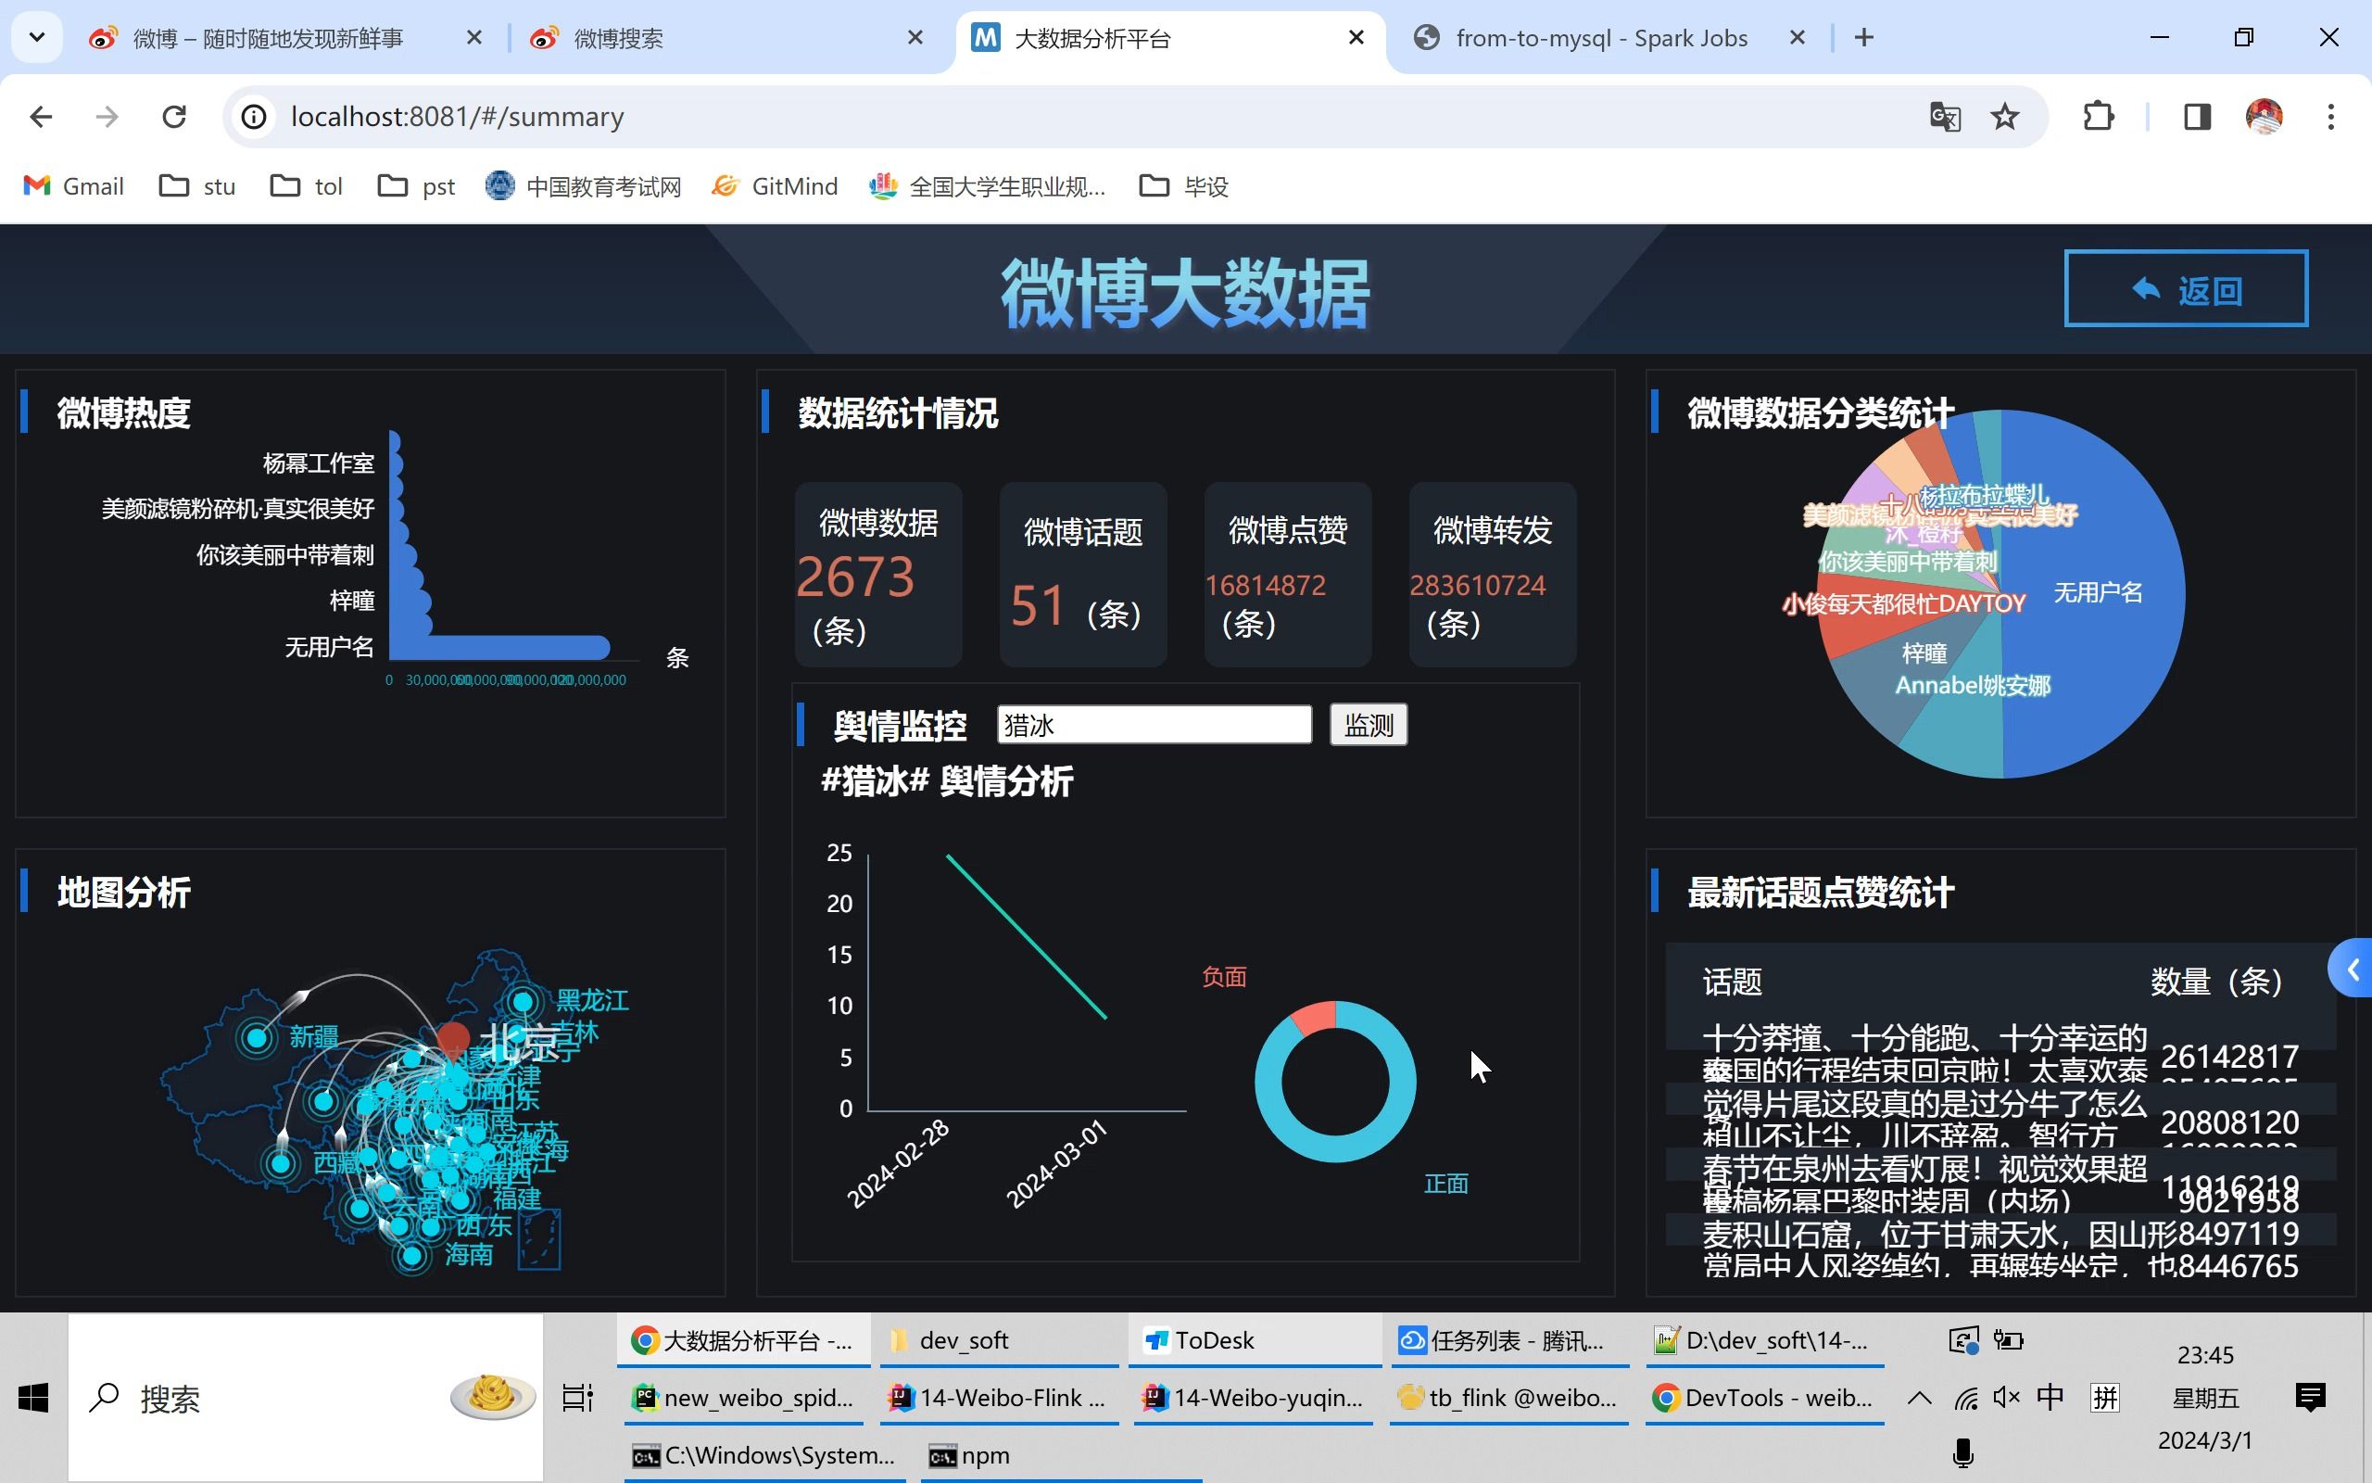Viewport: 2372px width, 1483px height.
Task: Open Task View on the taskbar
Action: pos(577,1398)
